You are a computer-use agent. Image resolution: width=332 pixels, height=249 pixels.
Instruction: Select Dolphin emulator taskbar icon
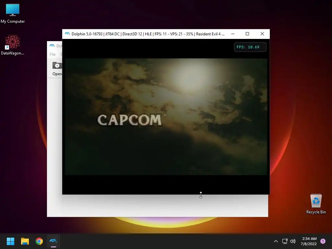coord(53,241)
